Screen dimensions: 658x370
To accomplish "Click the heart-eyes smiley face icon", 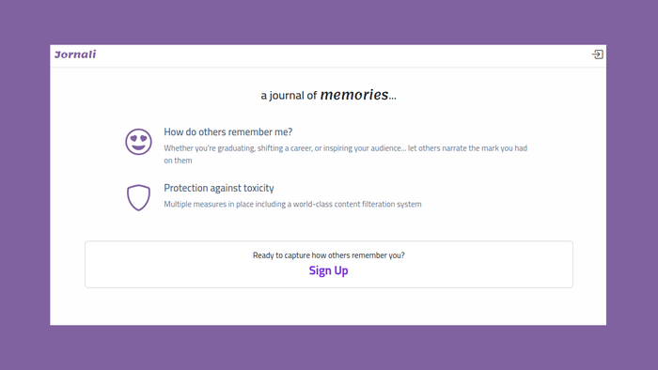I will pyautogui.click(x=138, y=142).
